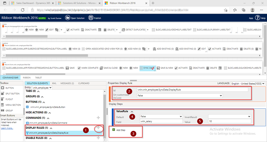Open the ValueRule Default dropdown
The height and width of the screenshot is (142, 267).
pos(161,117)
